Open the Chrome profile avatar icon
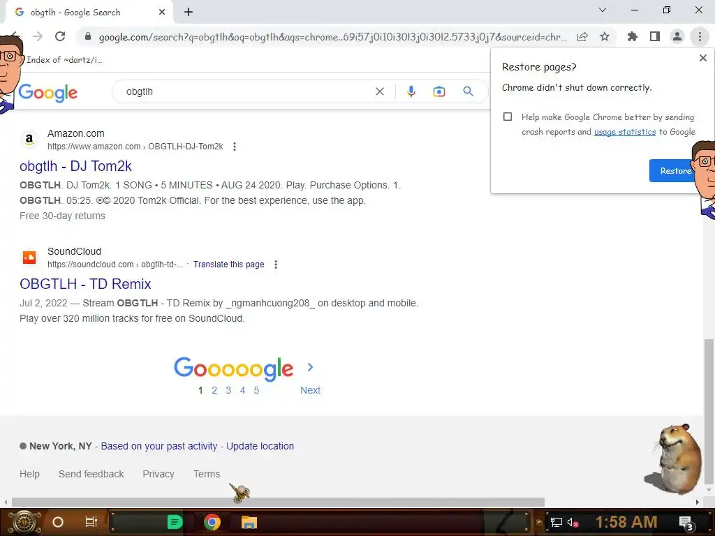The width and height of the screenshot is (715, 536). coord(677,36)
